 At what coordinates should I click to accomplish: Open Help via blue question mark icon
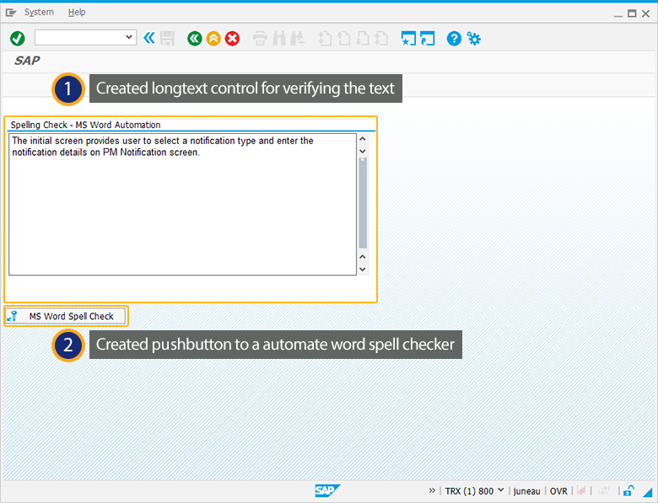[454, 39]
